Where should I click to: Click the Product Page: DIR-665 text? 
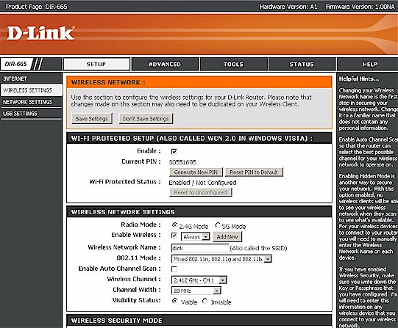37,7
